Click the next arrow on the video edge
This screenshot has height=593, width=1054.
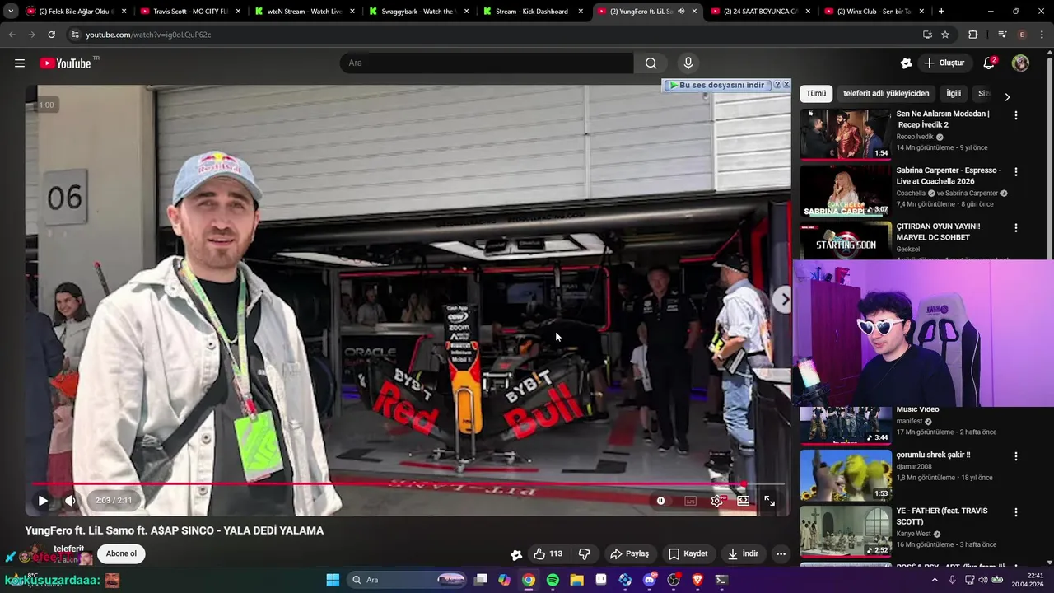tap(783, 300)
